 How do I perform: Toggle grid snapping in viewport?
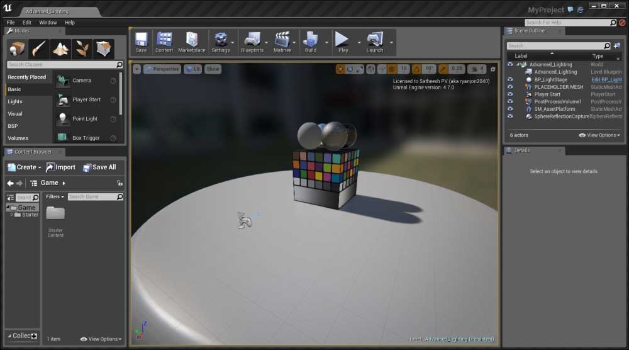[x=392, y=69]
